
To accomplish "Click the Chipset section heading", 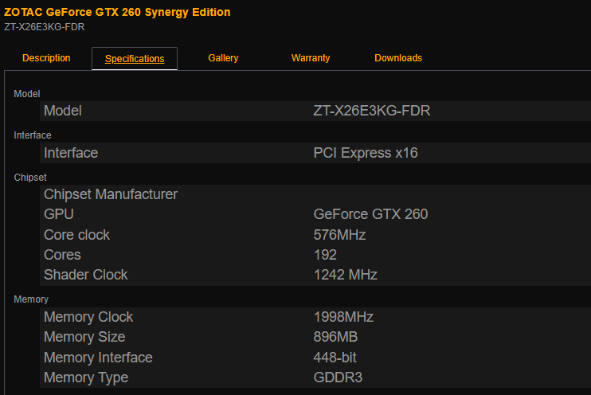I will pyautogui.click(x=30, y=178).
